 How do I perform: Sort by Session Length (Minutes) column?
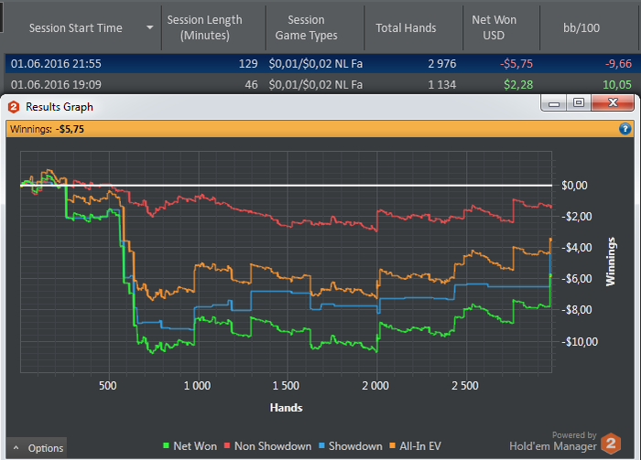(x=204, y=27)
